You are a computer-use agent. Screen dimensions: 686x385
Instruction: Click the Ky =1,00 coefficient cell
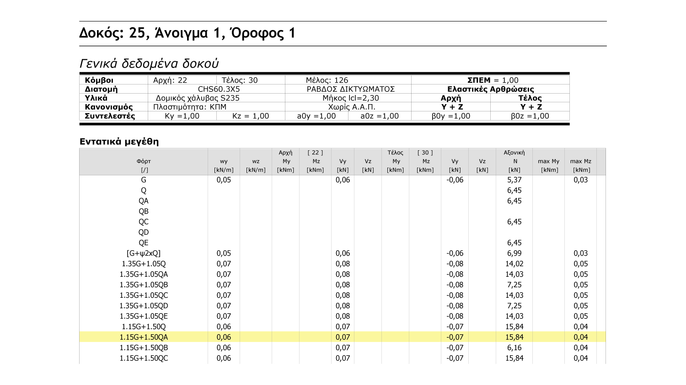click(182, 116)
